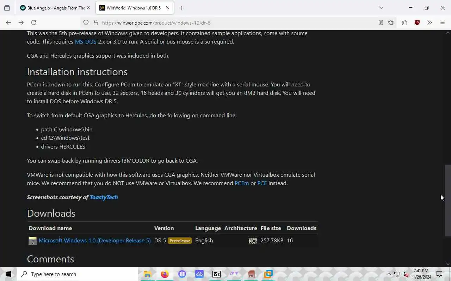Show hidden system tray icons
Screen dimensions: 451x281
coord(389,274)
